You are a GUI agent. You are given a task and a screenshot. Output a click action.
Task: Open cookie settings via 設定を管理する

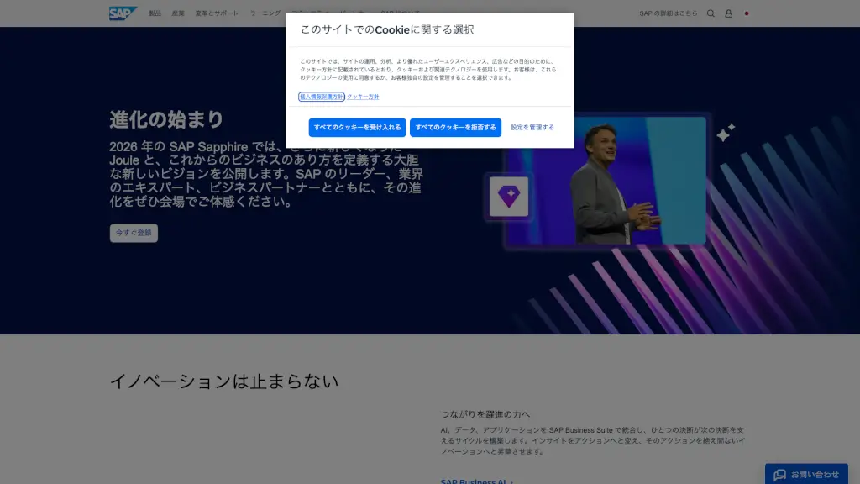pyautogui.click(x=532, y=128)
